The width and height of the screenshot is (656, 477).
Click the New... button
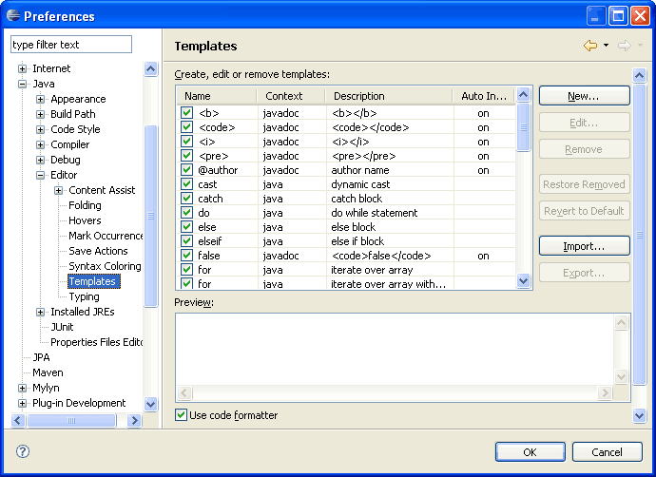click(584, 96)
